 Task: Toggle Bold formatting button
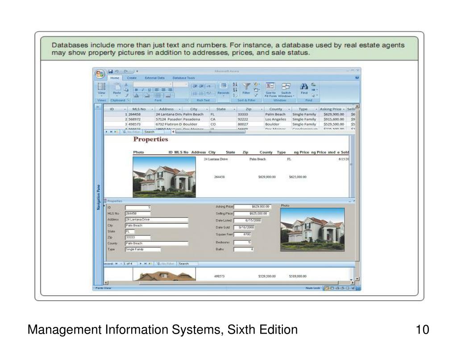(136, 90)
